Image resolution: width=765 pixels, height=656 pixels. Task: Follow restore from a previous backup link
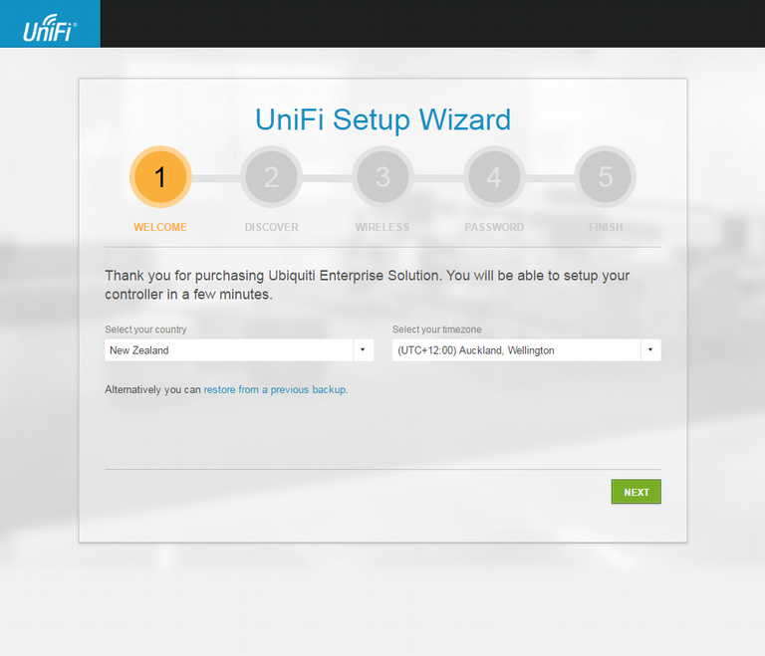point(275,389)
